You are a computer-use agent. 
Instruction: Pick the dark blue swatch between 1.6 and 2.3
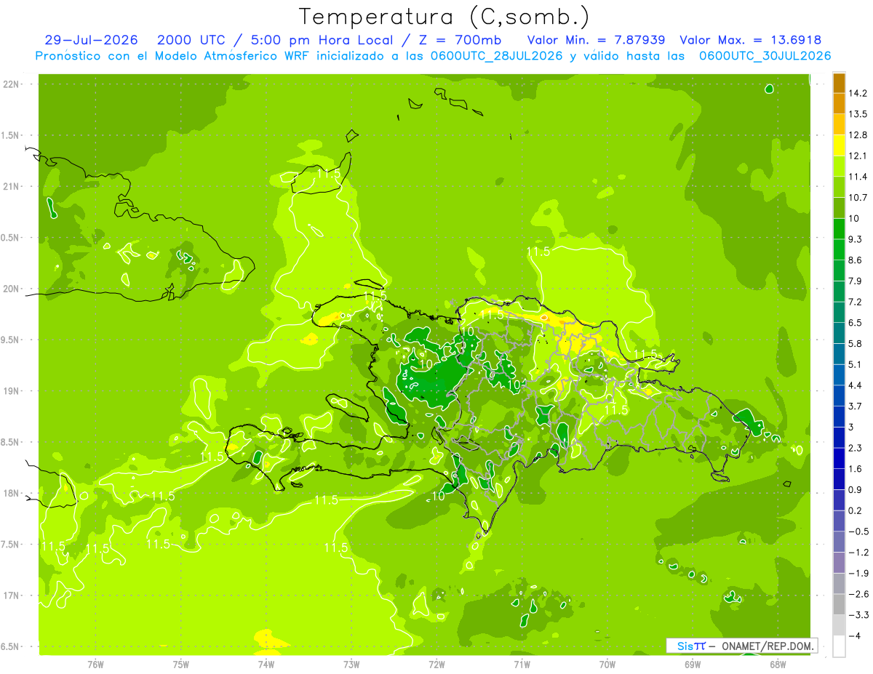[x=839, y=458]
